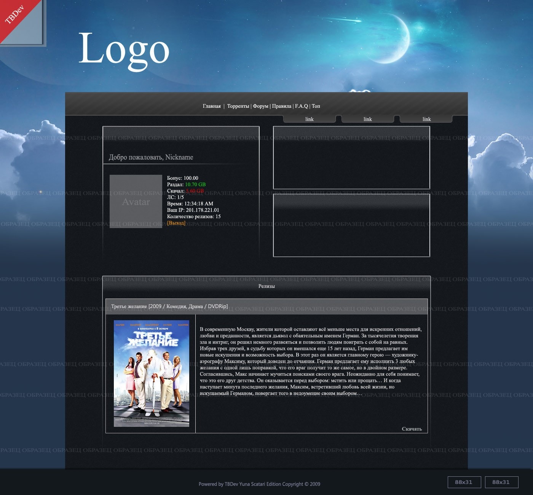The image size is (533, 495).
Task: Go to the Торренты menu item
Action: [238, 106]
